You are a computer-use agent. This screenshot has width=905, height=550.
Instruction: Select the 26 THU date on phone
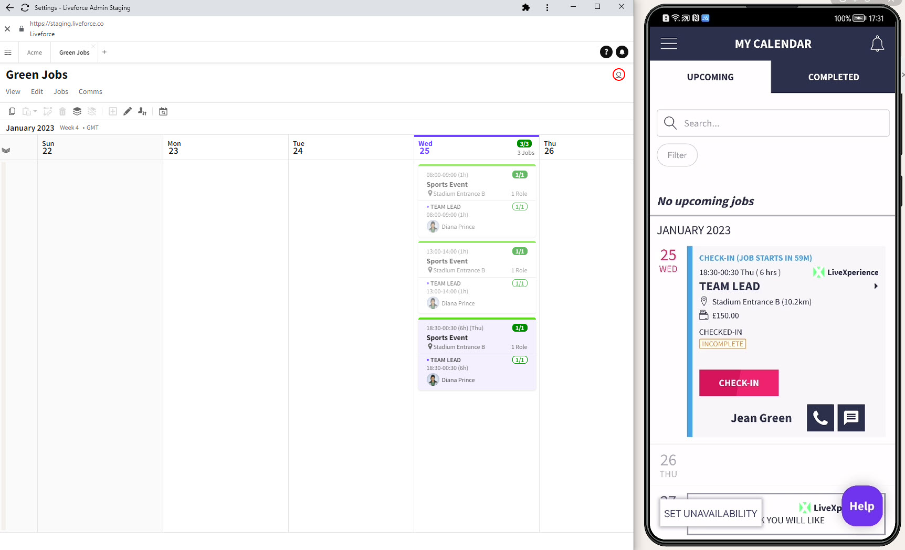click(668, 466)
